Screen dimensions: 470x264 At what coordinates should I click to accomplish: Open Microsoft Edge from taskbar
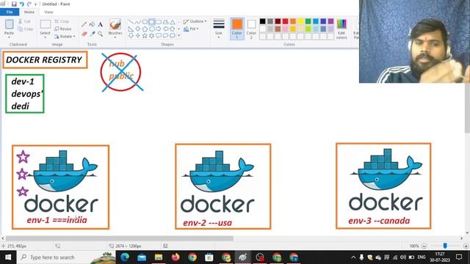(125, 257)
